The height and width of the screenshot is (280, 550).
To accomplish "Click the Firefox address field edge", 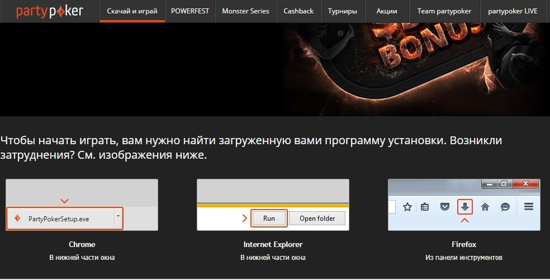I will point(392,207).
